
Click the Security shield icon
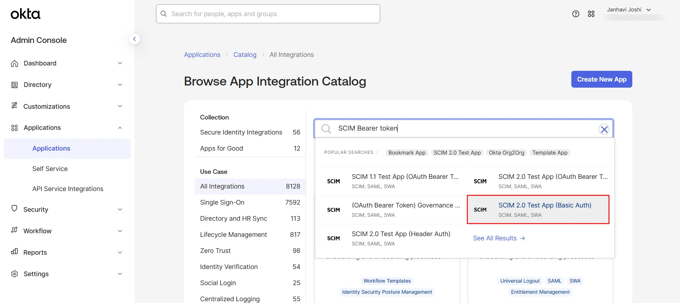14,209
